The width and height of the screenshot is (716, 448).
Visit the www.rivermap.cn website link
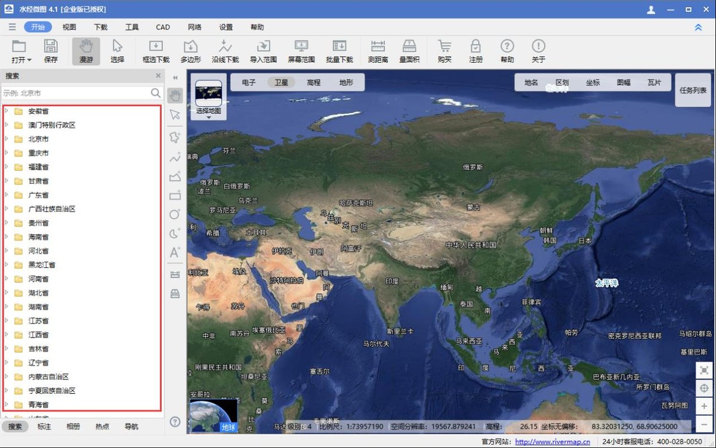click(552, 442)
